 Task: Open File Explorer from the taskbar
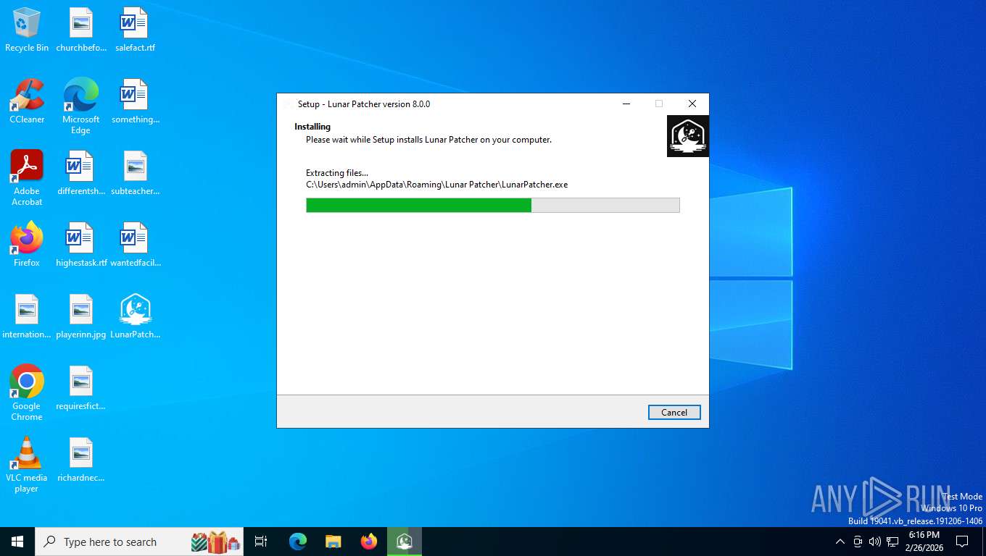tap(333, 542)
